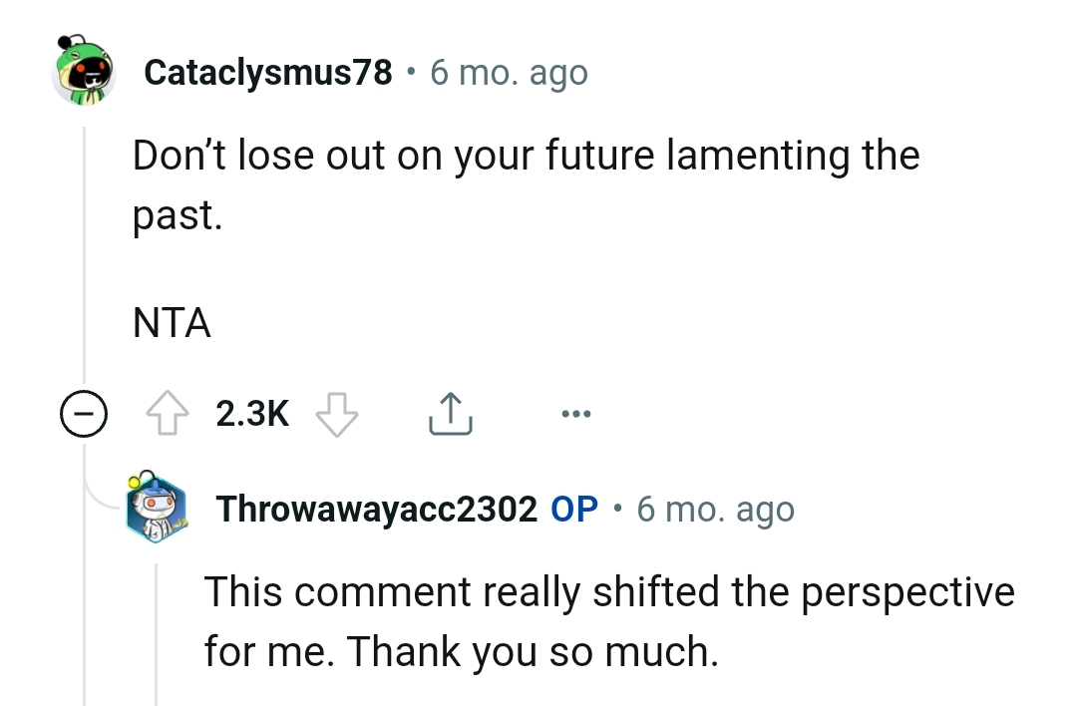Collapse Cataclysmus78's comment thread
The image size is (1077, 706).
coord(85,412)
